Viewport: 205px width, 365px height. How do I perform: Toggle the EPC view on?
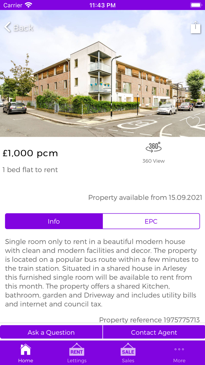151,221
